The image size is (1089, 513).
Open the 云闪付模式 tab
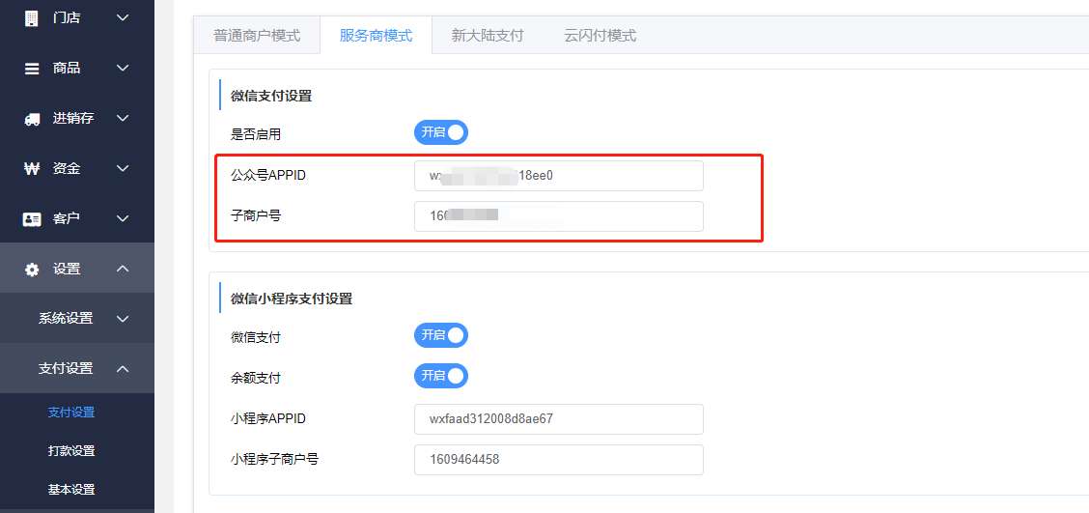tap(600, 36)
